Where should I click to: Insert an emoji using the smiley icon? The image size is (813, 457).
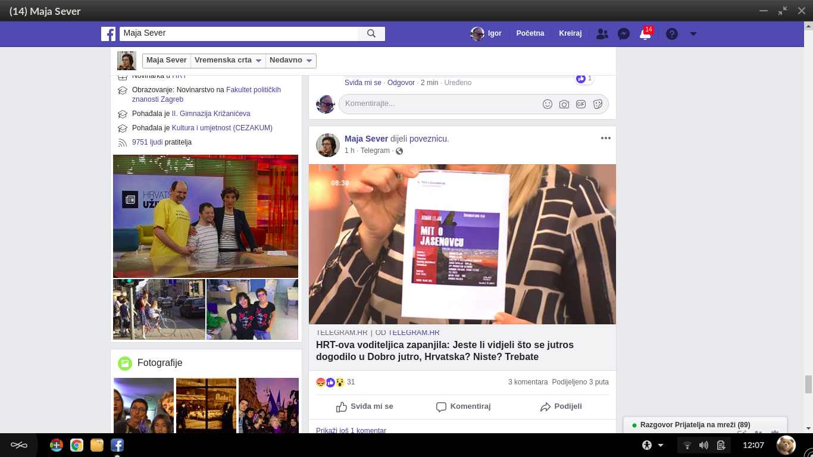tap(547, 104)
